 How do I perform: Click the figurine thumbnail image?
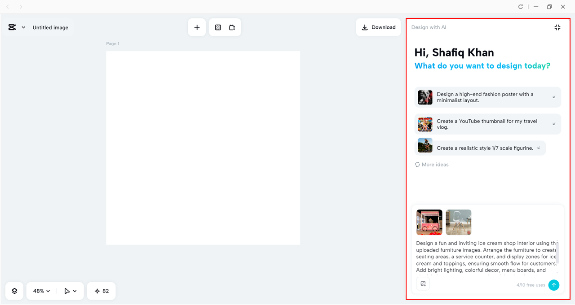pyautogui.click(x=425, y=145)
